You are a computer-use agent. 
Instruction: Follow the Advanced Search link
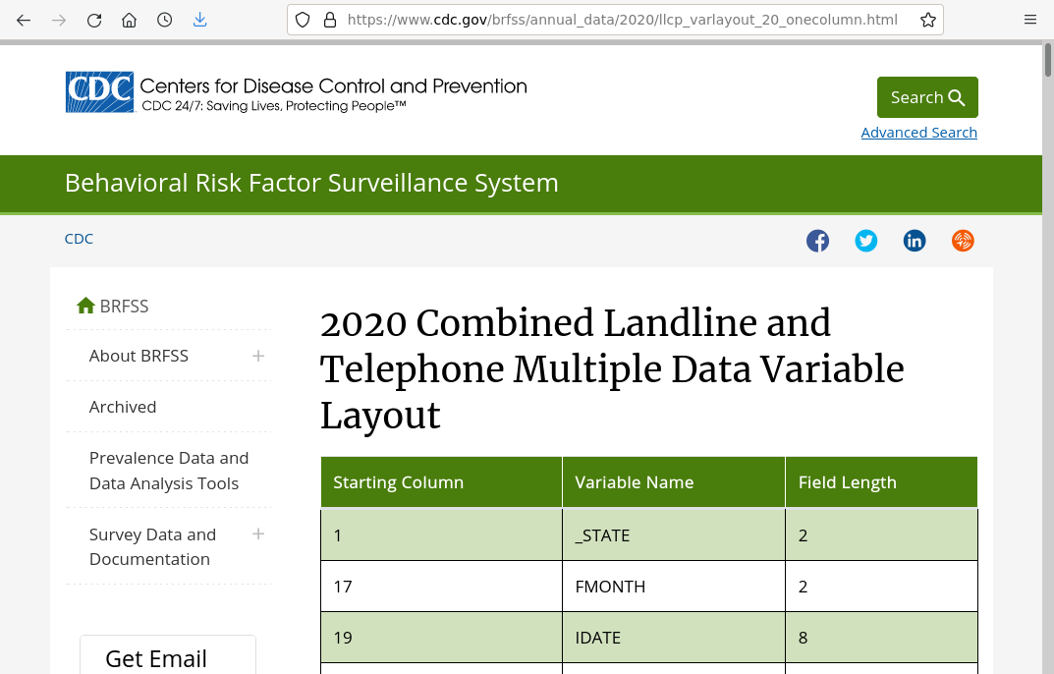(918, 133)
